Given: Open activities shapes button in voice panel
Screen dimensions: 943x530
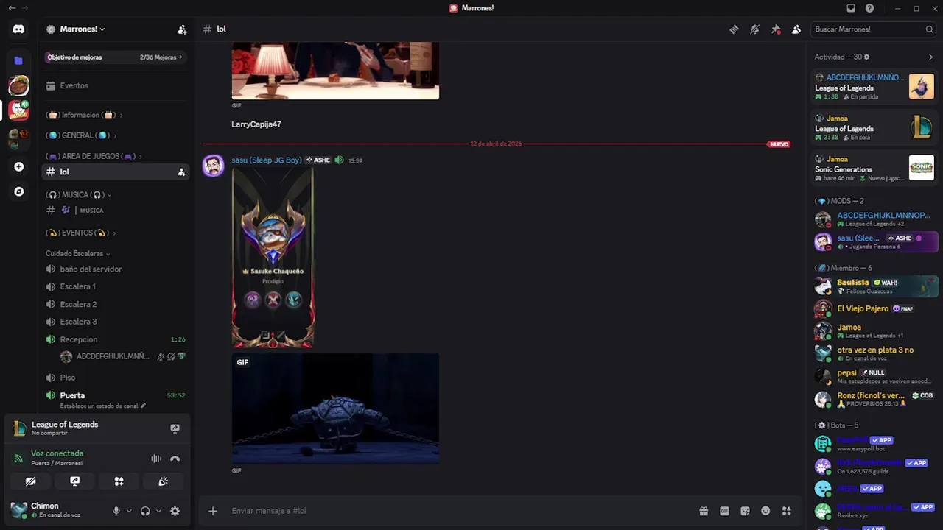Looking at the screenshot, I should point(119,481).
